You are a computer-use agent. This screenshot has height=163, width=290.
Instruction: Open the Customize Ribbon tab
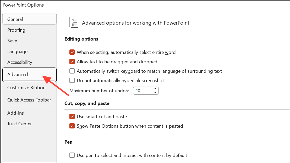coord(26,88)
